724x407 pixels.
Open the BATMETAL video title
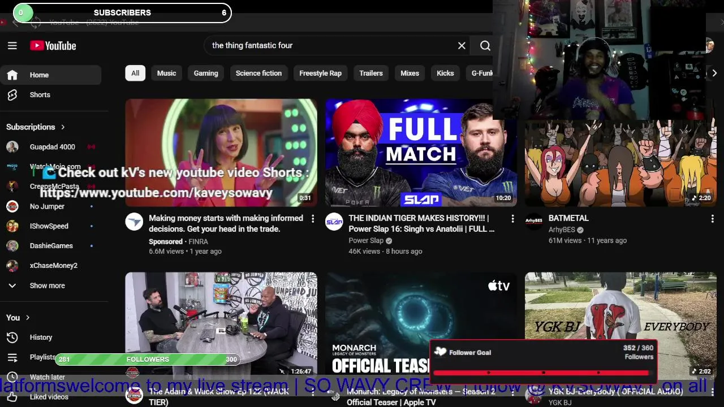[568, 218]
